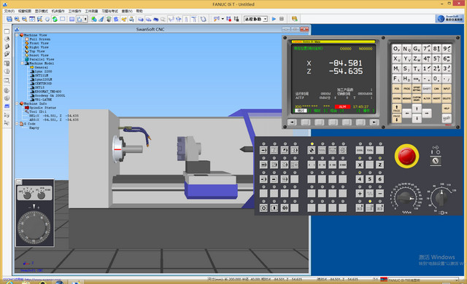Image resolution: width=467 pixels, height=284 pixels.
Task: Click the printer icon in the toolbar
Action: tap(131, 19)
